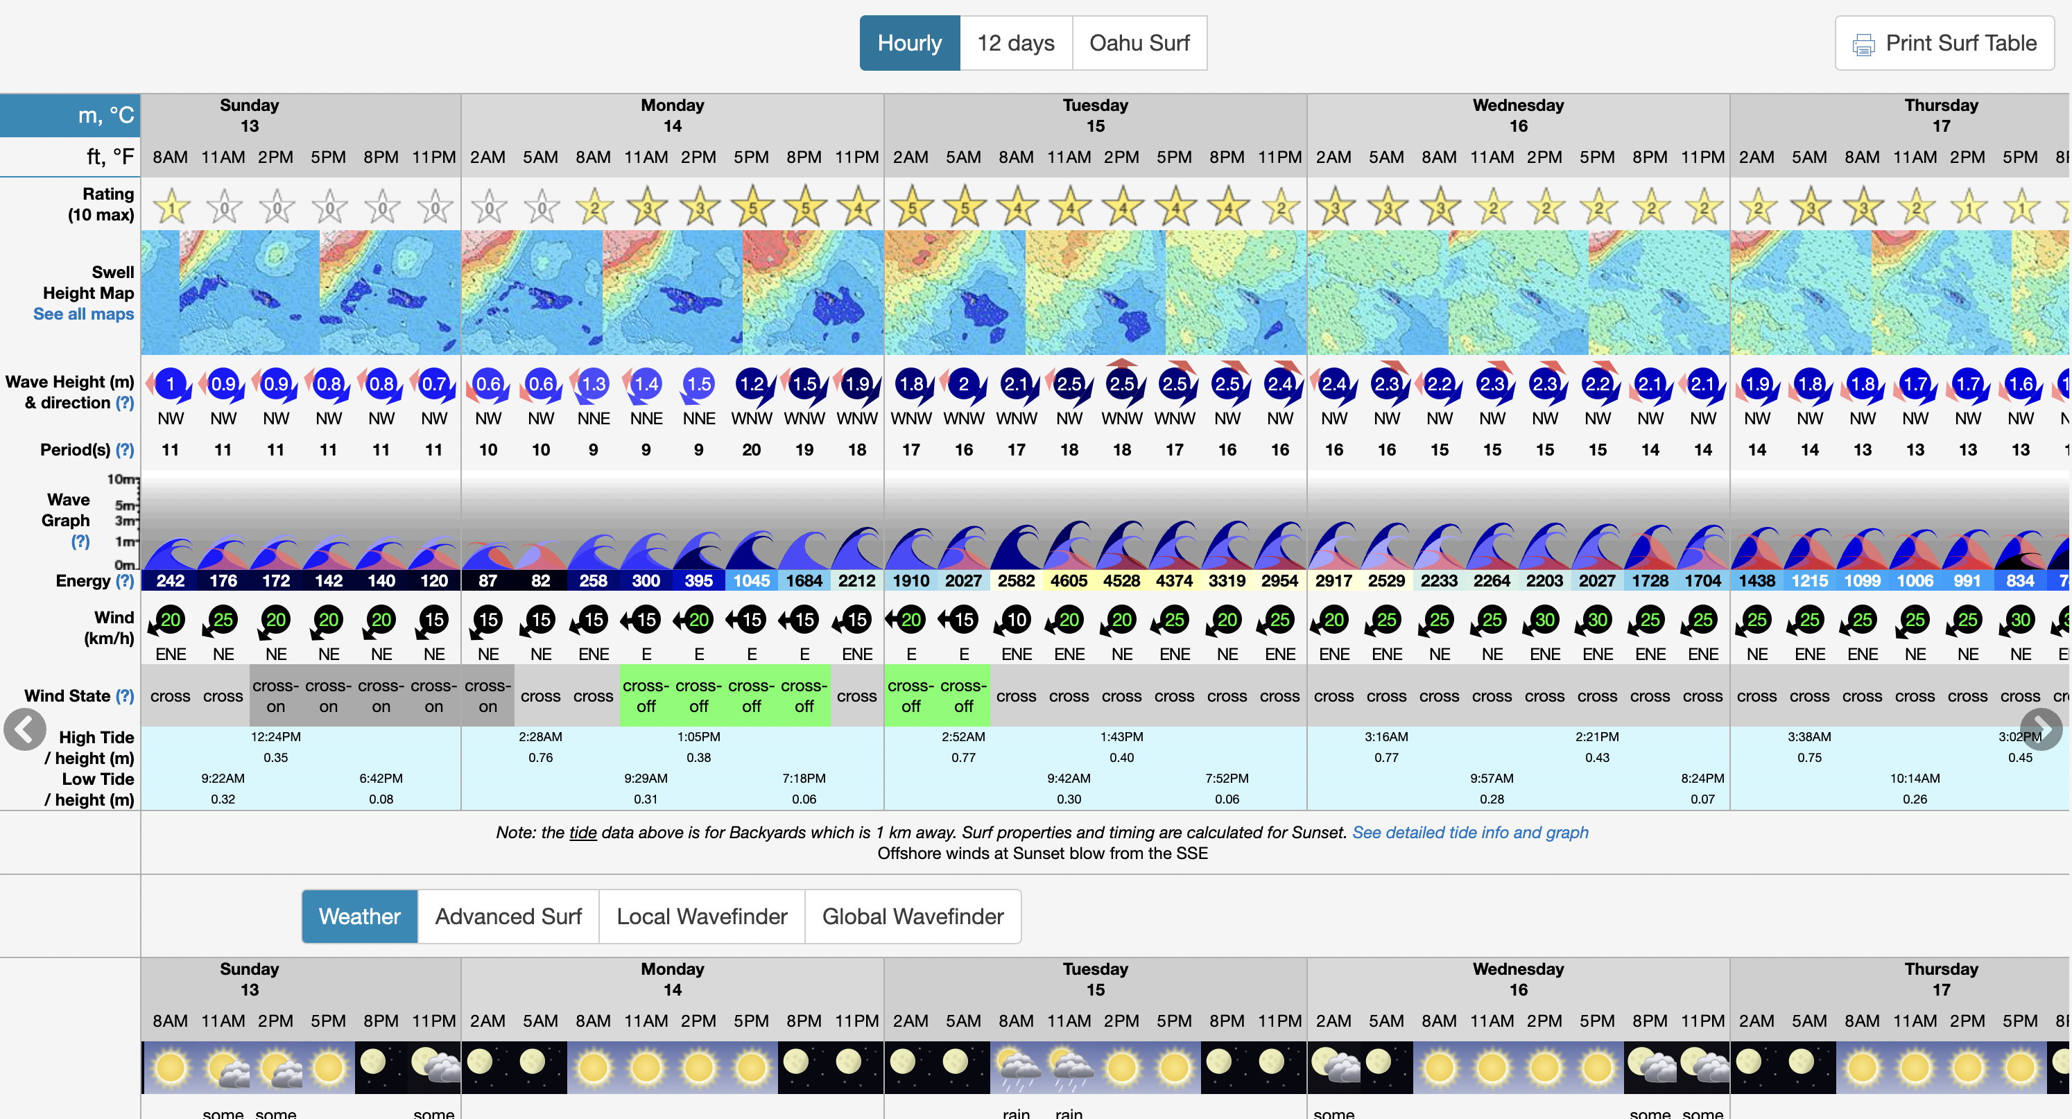Click Sunday 8AM wave height circle 1
This screenshot has height=1119, width=2072.
coord(171,385)
